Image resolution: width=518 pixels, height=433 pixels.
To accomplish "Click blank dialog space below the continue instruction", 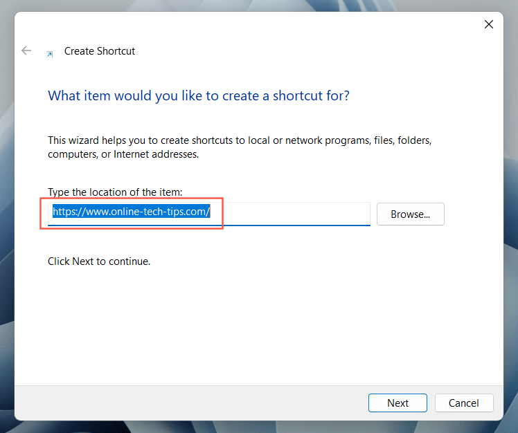I will [x=256, y=318].
